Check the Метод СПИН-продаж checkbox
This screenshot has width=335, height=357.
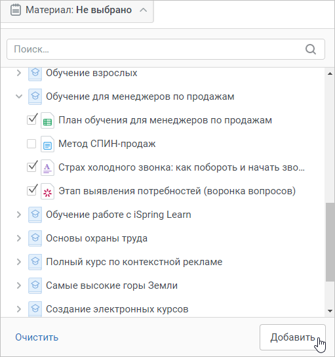point(31,144)
